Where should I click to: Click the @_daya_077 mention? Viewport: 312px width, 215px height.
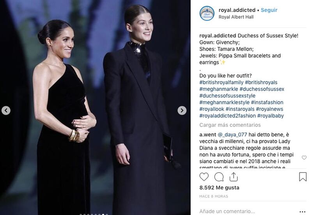(x=232, y=135)
